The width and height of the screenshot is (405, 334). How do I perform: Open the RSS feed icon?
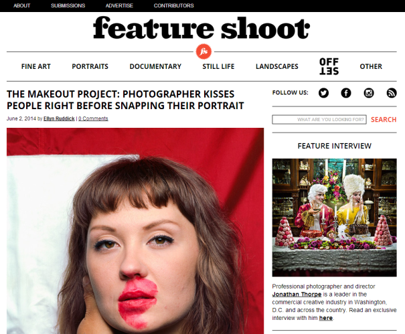tap(392, 93)
